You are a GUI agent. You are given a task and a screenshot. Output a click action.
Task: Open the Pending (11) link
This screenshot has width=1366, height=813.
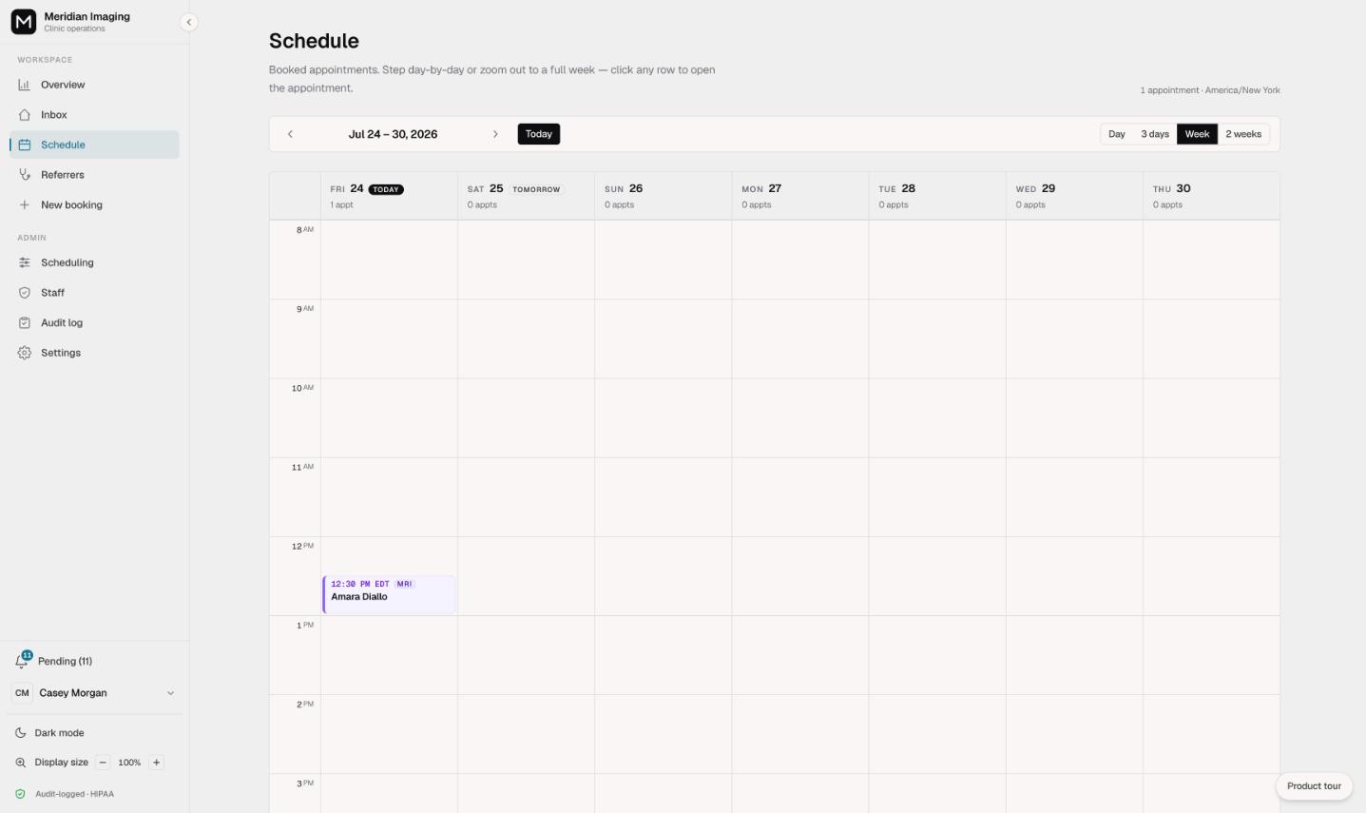tap(65, 662)
